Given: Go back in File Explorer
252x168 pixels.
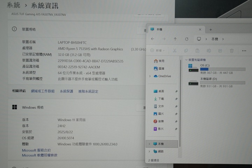Looking at the screenshot, I should (x=153, y=39).
